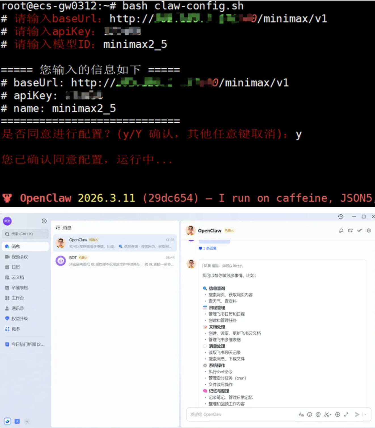Open the send options dropdown arrow
The image size is (375, 428).
pyautogui.click(x=365, y=414)
